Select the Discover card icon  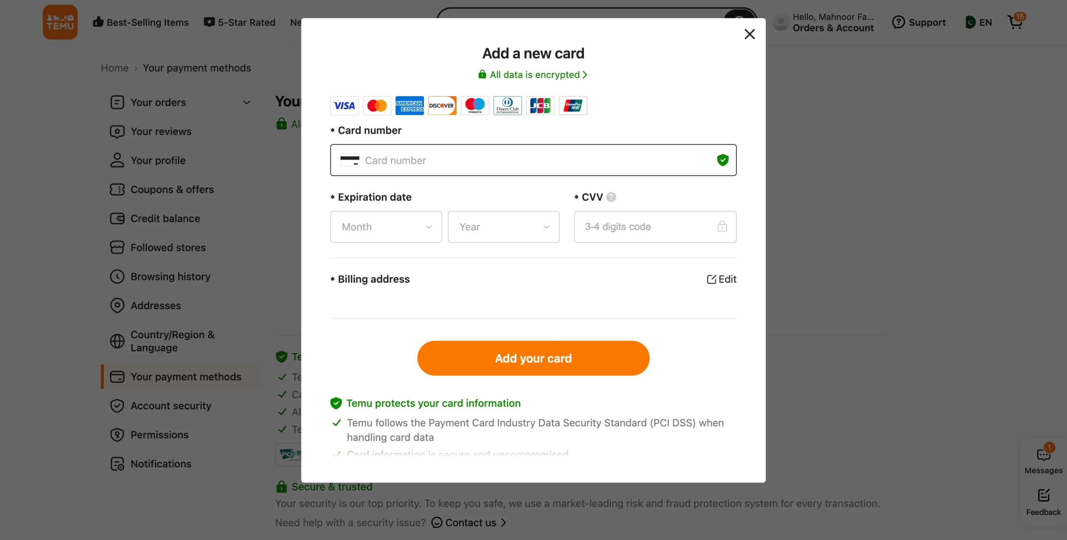tap(442, 105)
